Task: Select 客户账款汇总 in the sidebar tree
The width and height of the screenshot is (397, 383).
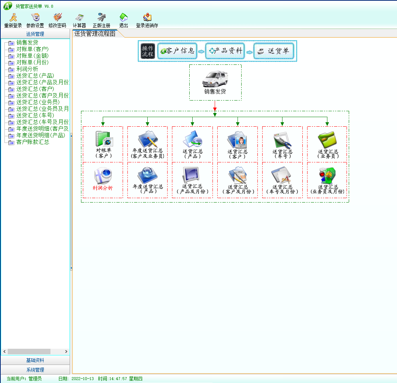Action: pos(33,142)
